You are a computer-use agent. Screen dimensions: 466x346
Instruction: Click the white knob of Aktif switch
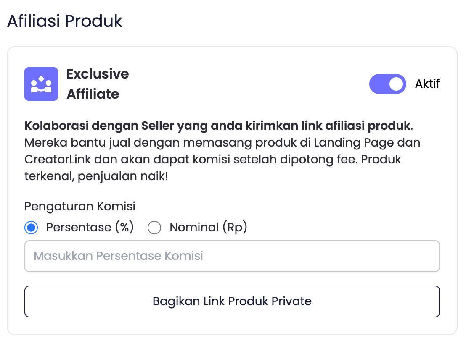(x=396, y=84)
